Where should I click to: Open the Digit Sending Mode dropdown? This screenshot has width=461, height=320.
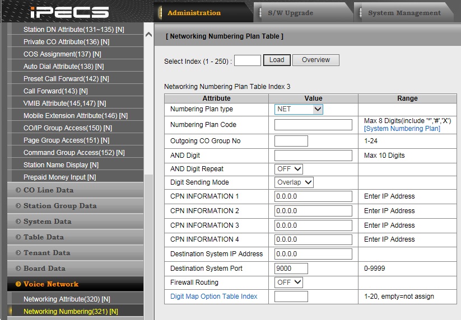click(294, 182)
